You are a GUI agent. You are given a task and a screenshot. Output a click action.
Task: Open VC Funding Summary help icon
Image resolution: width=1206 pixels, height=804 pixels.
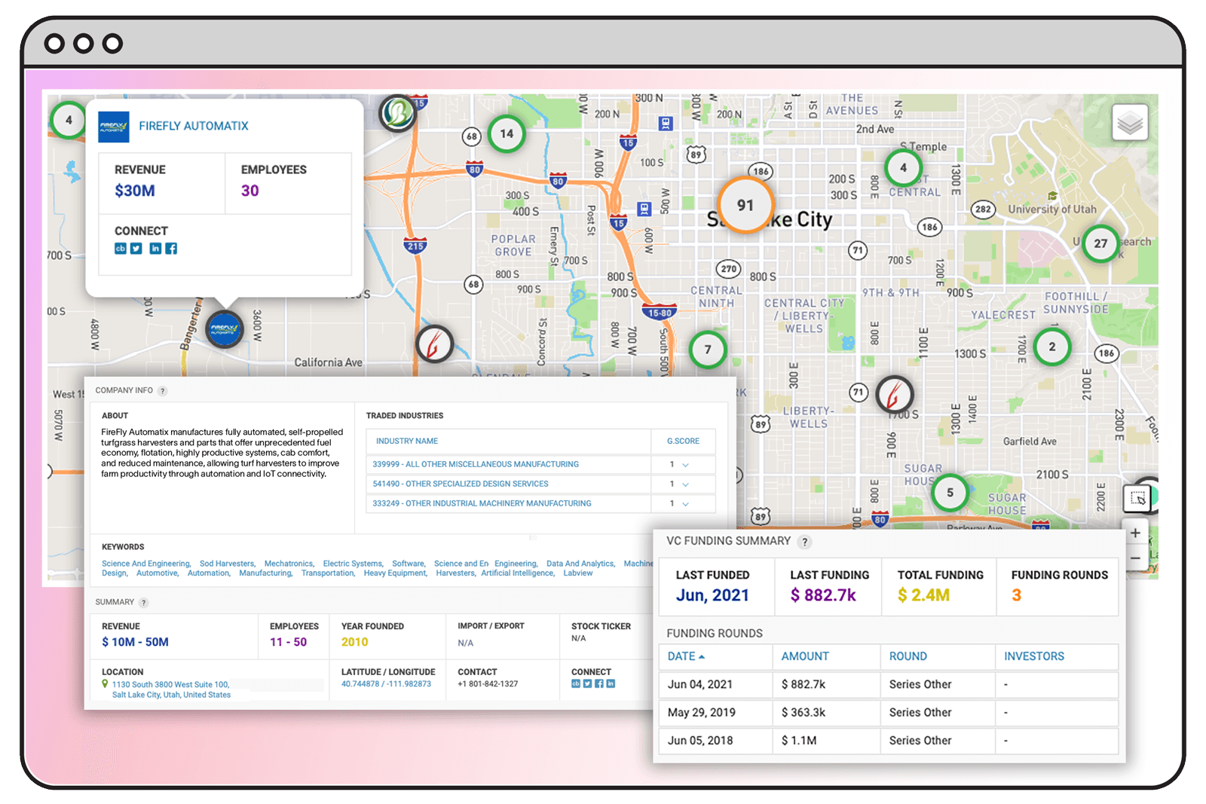(805, 542)
